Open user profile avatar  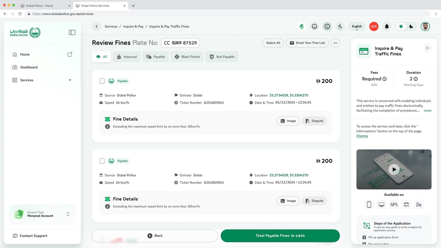point(425,26)
